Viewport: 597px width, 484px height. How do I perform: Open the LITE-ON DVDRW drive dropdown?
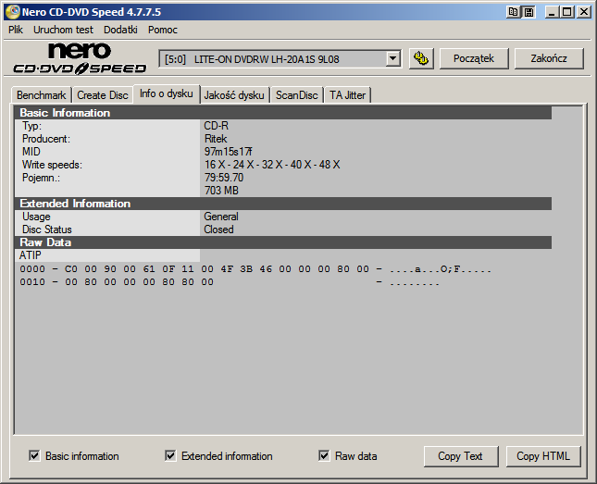pos(392,59)
